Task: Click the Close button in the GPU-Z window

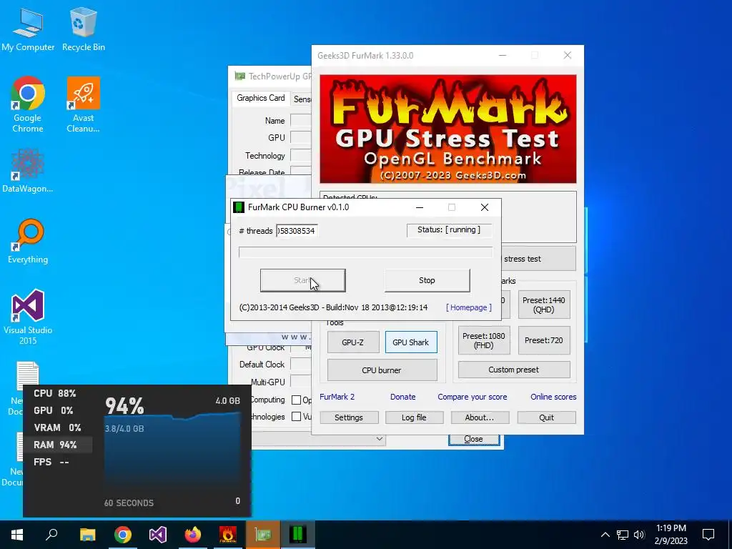Action: (474, 439)
